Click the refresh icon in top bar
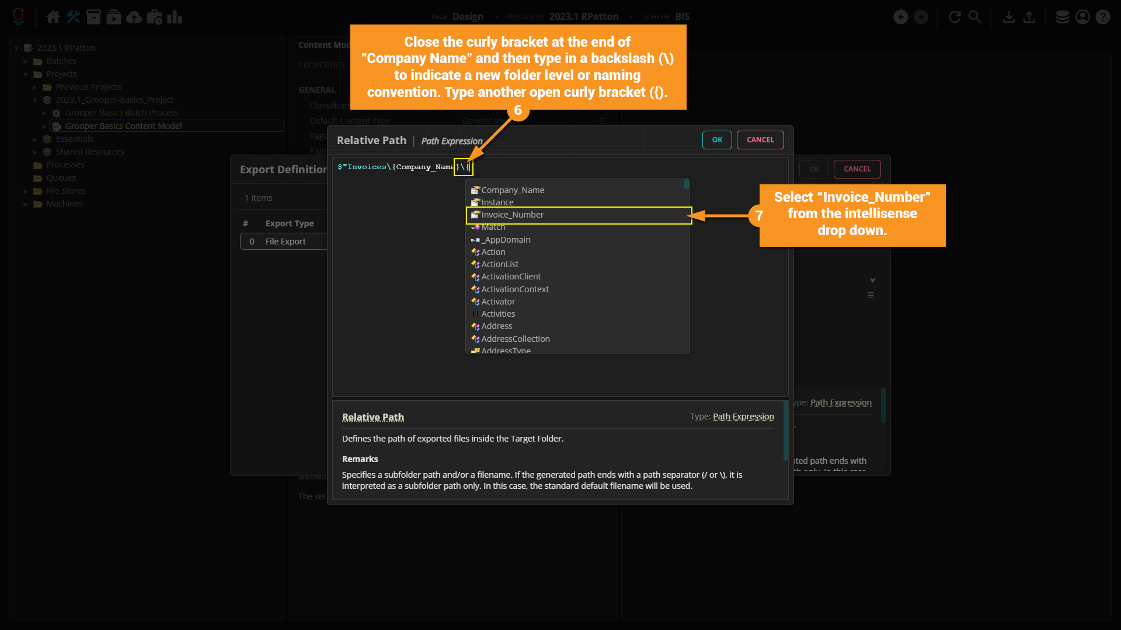1121x630 pixels. [x=955, y=17]
